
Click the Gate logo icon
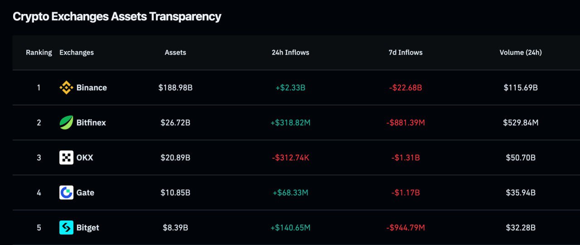66,193
